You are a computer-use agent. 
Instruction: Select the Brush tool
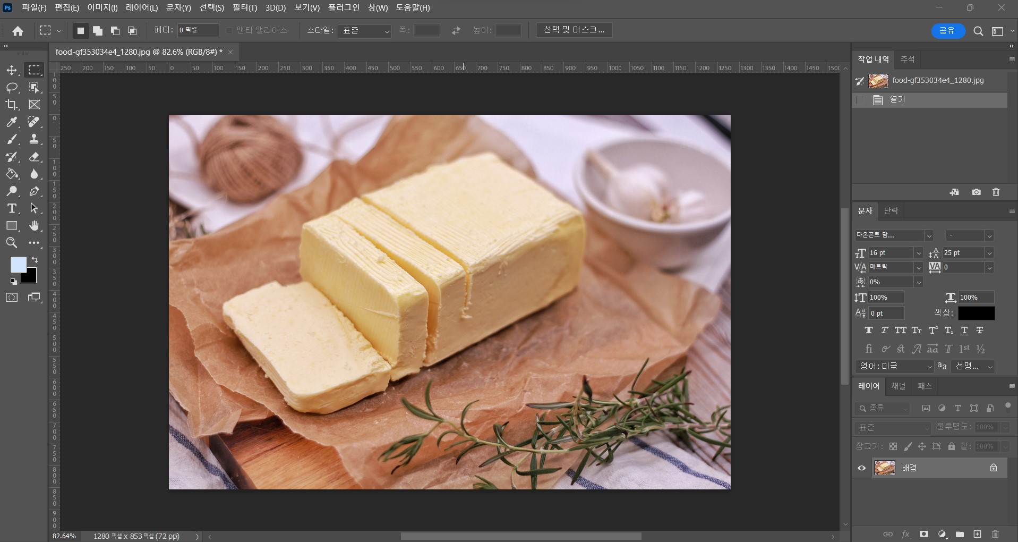[12, 139]
